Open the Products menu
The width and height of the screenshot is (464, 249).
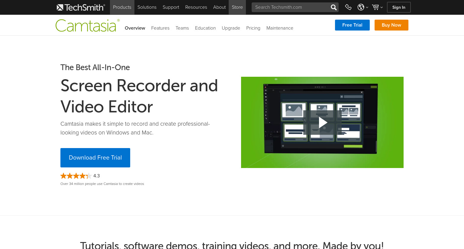pos(122,7)
